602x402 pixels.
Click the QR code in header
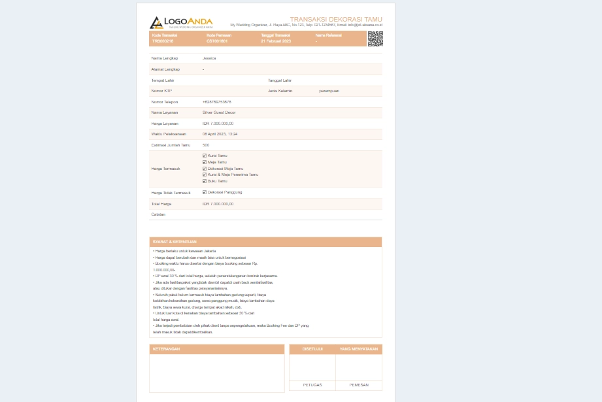(x=375, y=39)
